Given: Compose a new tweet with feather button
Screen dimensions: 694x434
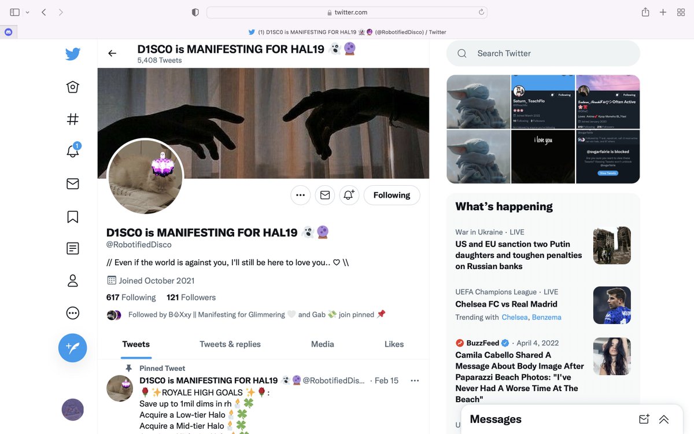Looking at the screenshot, I should pos(72,348).
